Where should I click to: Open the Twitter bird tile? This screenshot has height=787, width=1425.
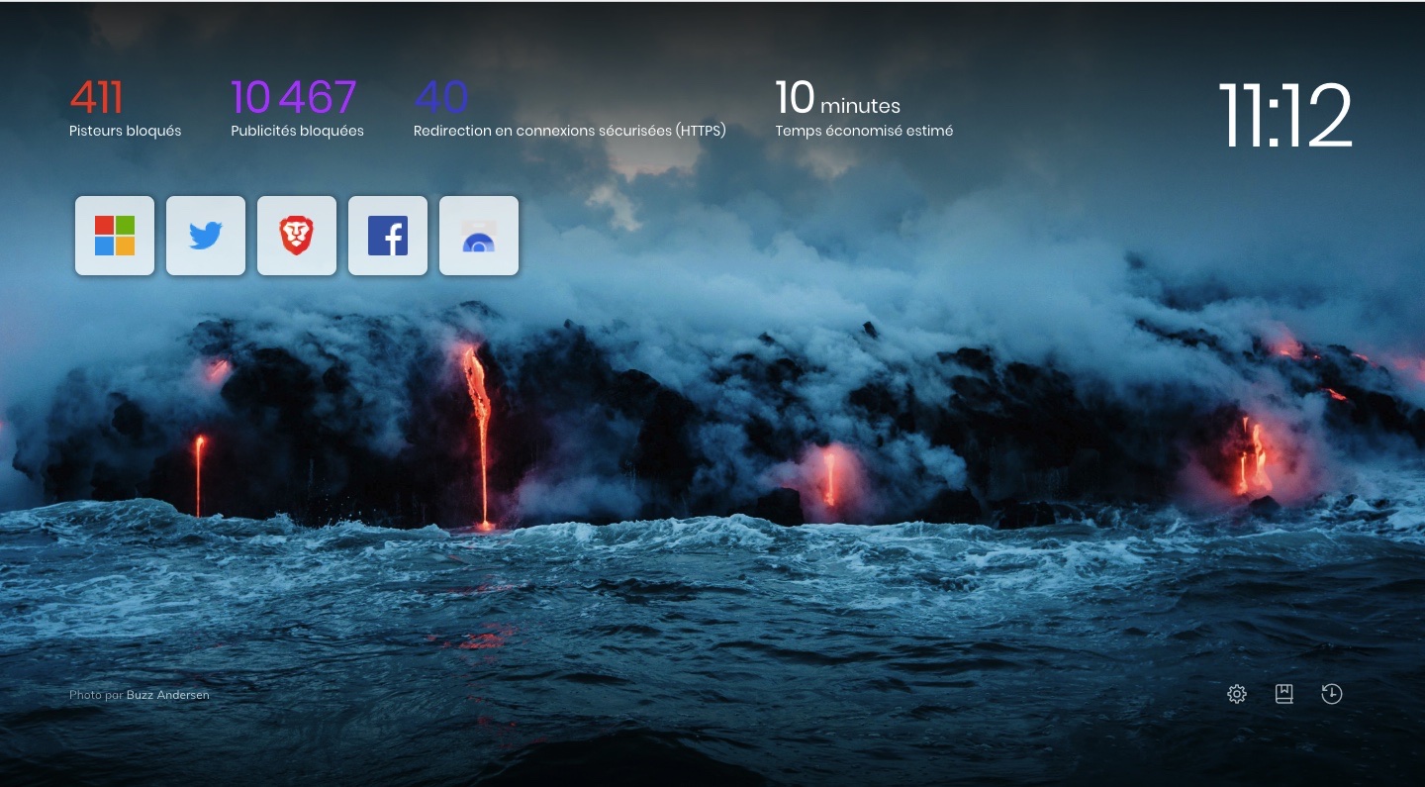point(206,236)
